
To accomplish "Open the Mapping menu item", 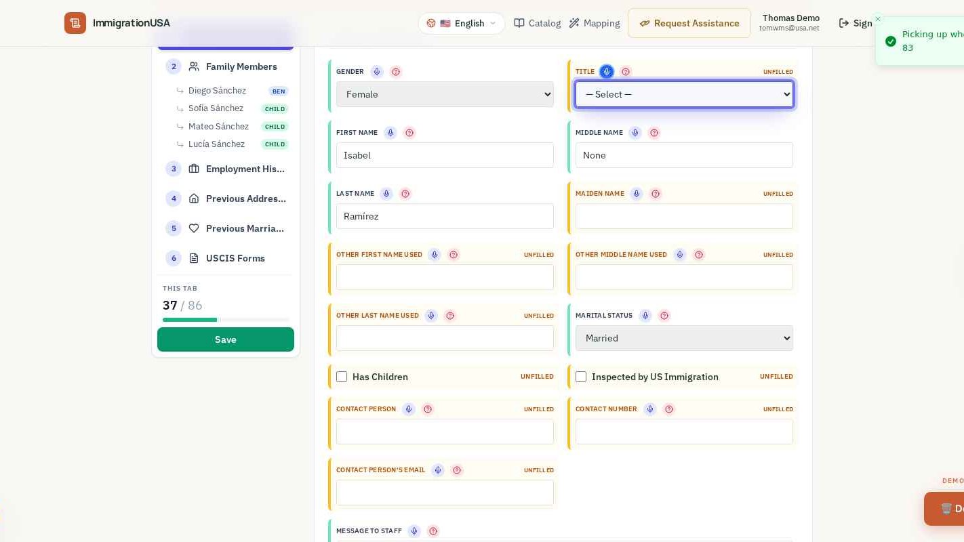I will tap(595, 23).
